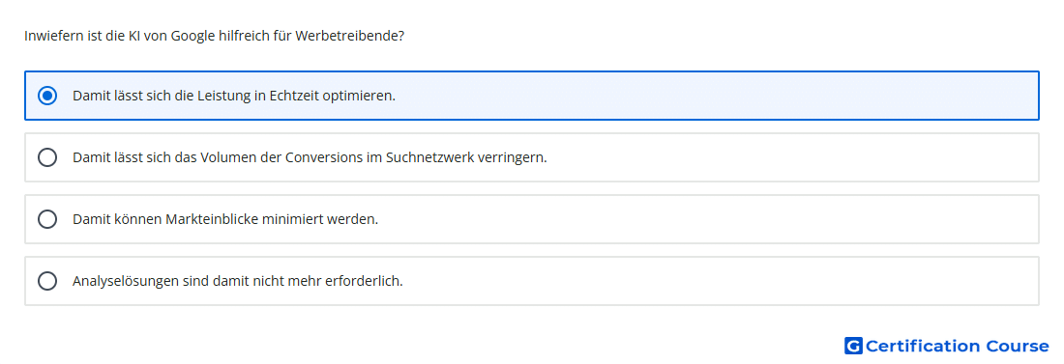Click empty area of the highlighted Echtzeit option card
The width and height of the screenshot is (1064, 364).
coord(713,96)
